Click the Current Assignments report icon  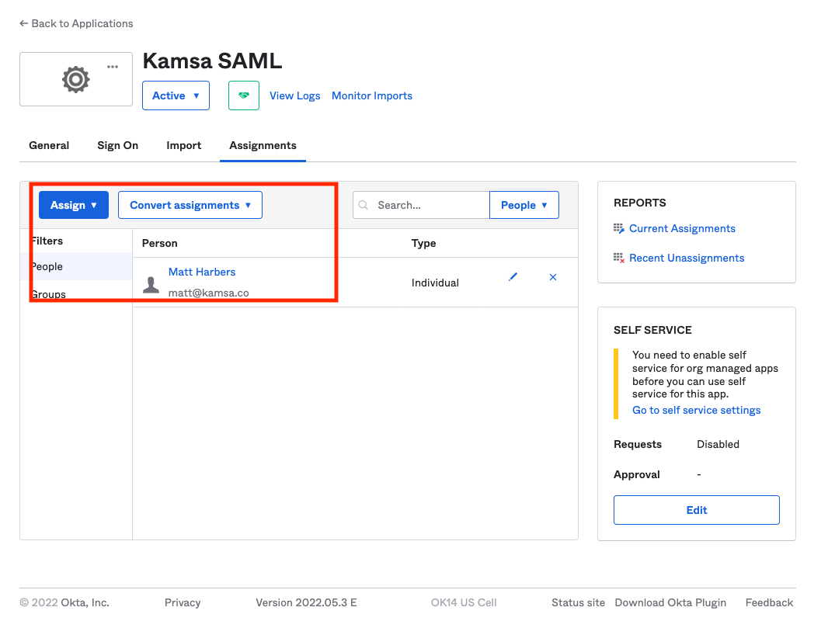tap(618, 228)
